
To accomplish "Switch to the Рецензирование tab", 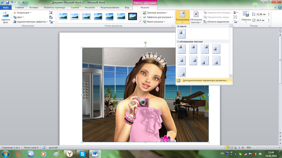I will pyautogui.click(x=110, y=7).
